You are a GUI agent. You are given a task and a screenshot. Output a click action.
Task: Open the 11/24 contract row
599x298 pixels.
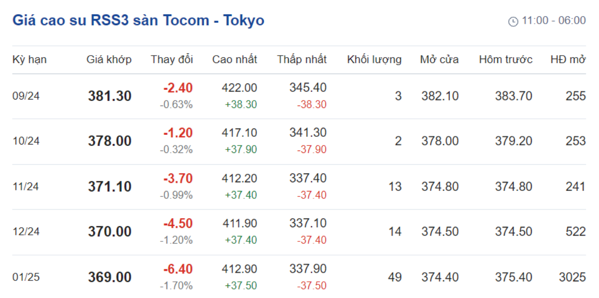(299, 186)
